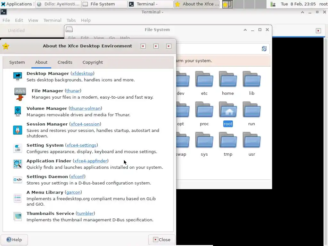Open the lib folder in File System
The width and height of the screenshot is (328, 246).
click(251, 79)
